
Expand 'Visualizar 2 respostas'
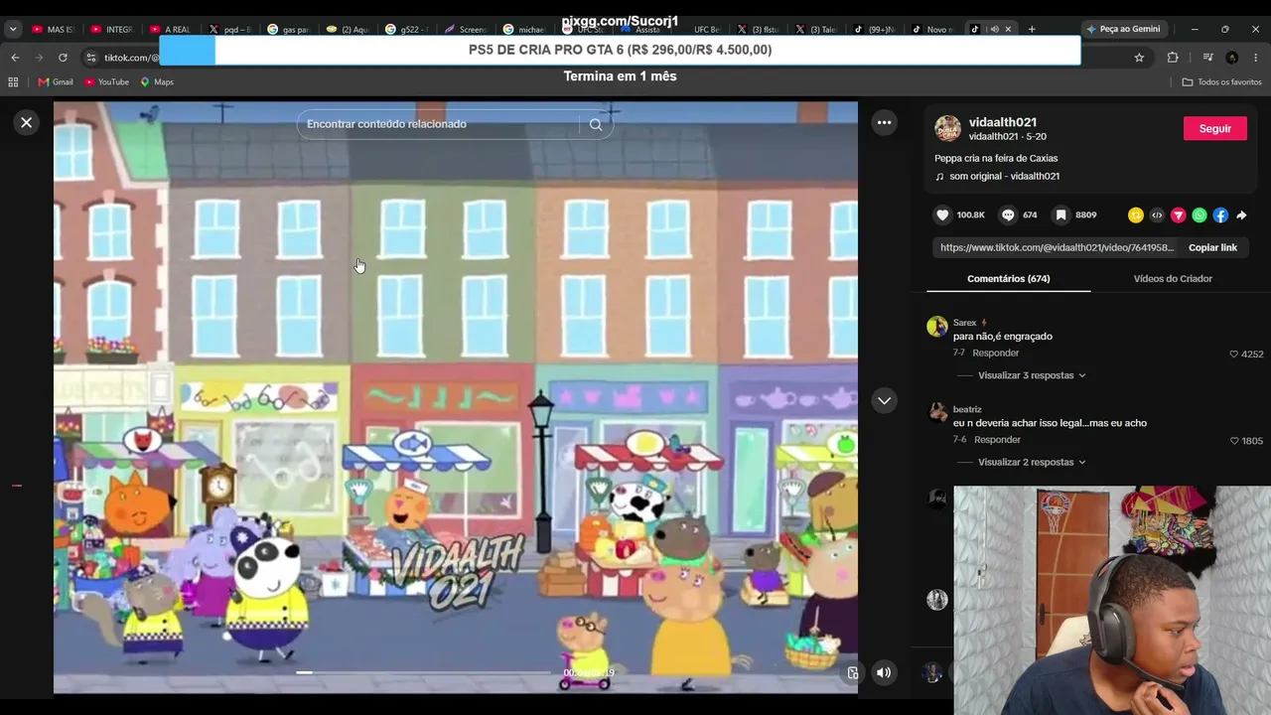coord(1032,462)
